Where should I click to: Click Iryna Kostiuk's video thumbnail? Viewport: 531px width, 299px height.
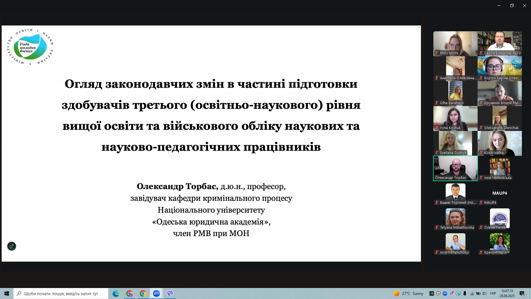pos(455,118)
